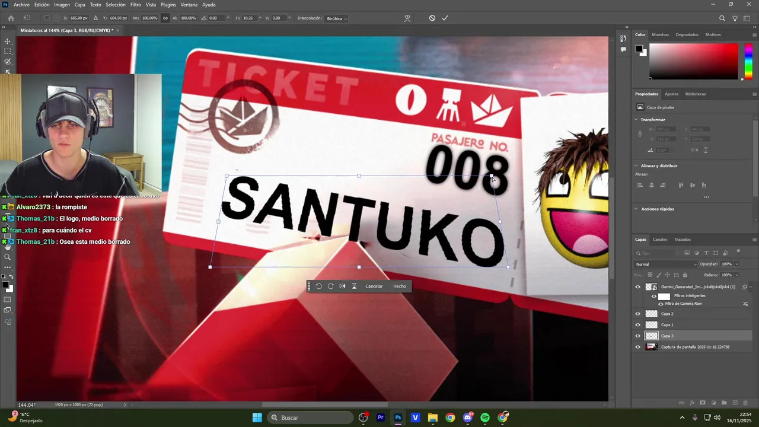The width and height of the screenshot is (759, 427).
Task: Toggle visibility of Filtros inteligentes
Action: tap(654, 296)
